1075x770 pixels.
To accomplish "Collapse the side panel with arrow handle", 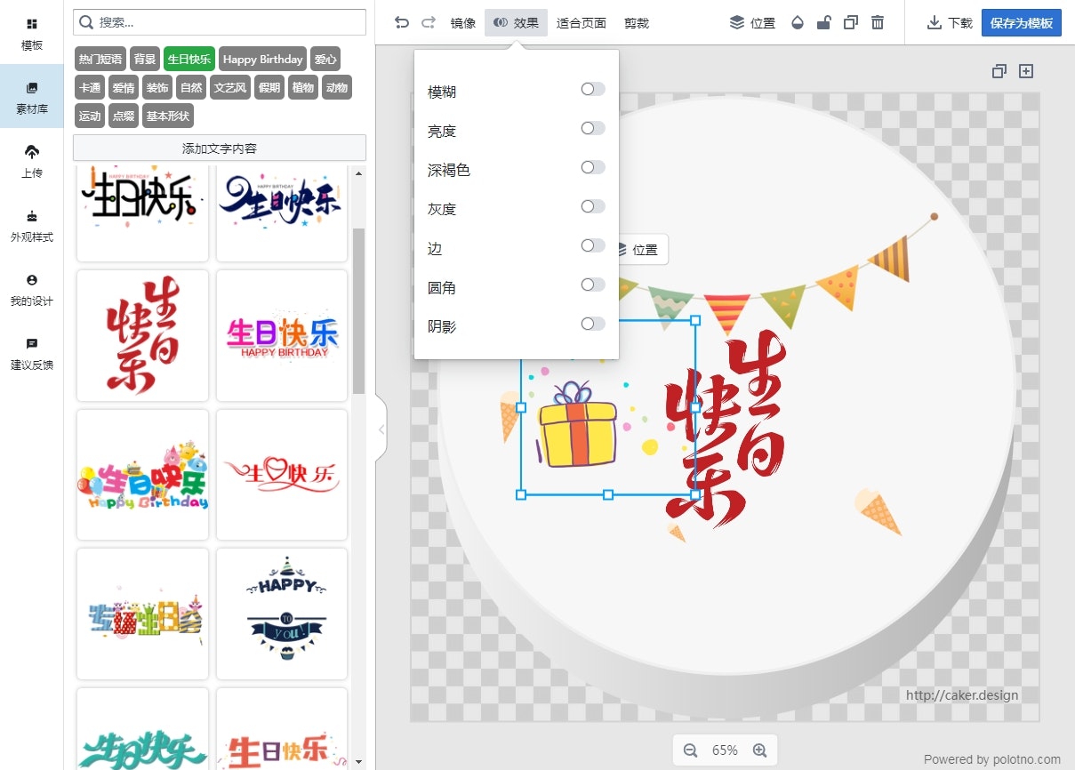I will point(381,429).
